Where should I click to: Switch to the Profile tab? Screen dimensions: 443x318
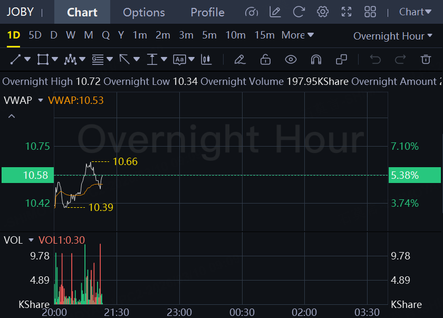pyautogui.click(x=207, y=13)
